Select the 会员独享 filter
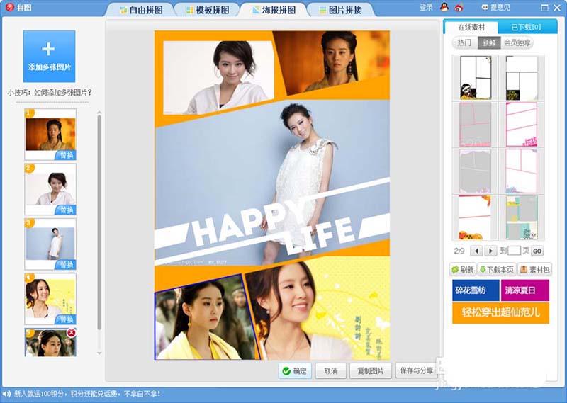 point(517,43)
